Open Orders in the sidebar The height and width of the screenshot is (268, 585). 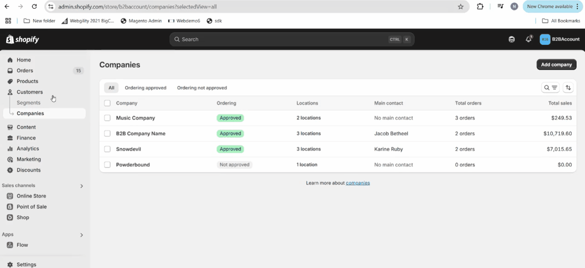click(25, 70)
